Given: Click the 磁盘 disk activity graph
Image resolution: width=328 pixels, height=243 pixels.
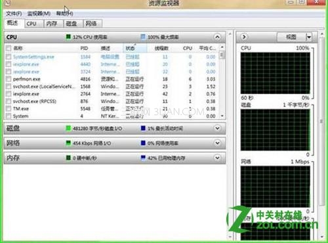Looking at the screenshot, I should tap(276, 130).
